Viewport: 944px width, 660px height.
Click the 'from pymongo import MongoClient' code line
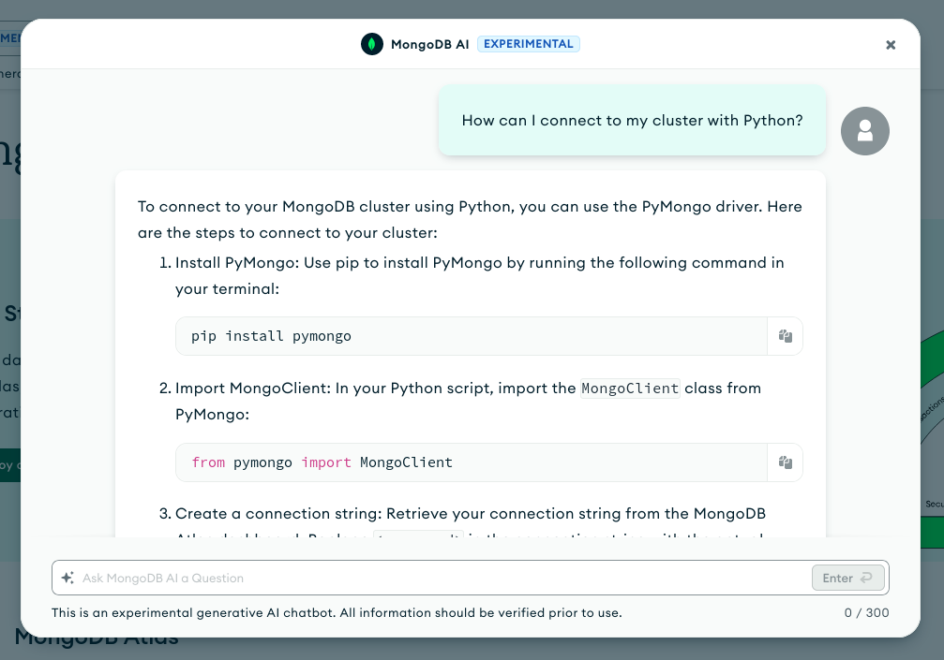tap(322, 462)
